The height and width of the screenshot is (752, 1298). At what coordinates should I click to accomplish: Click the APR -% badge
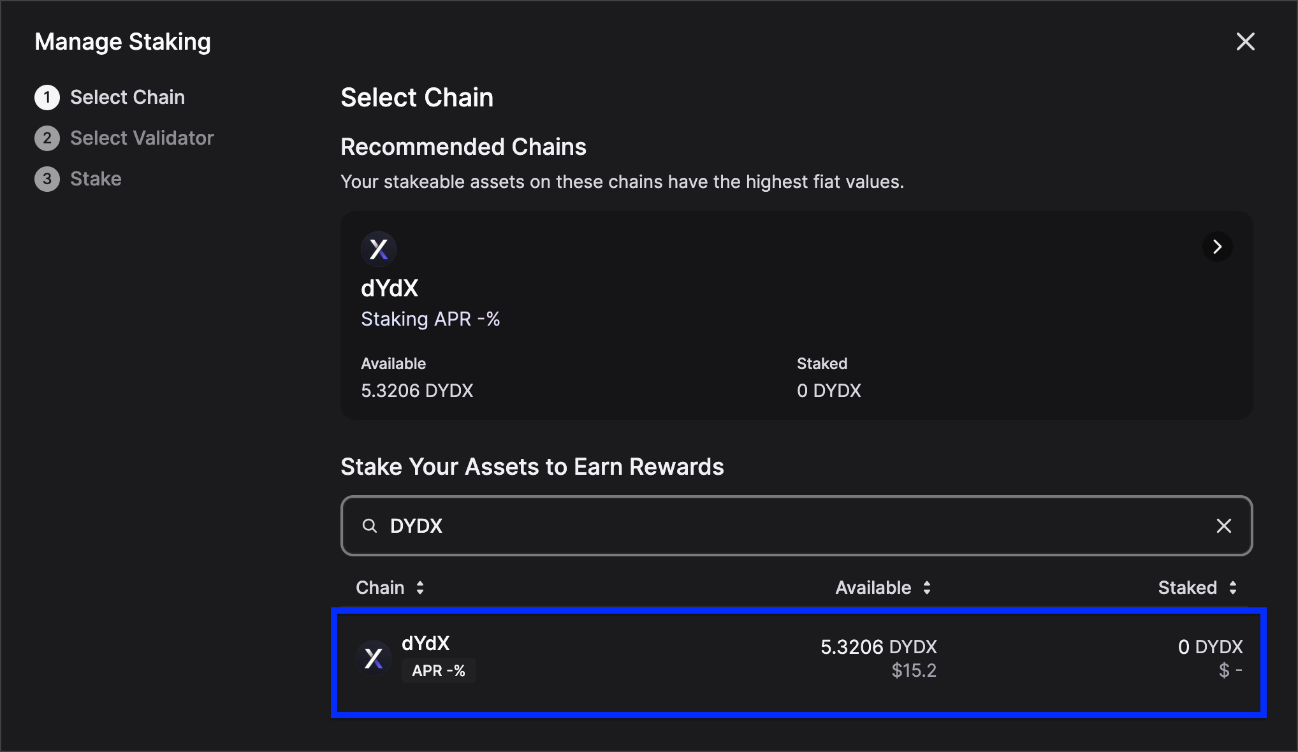tap(439, 670)
